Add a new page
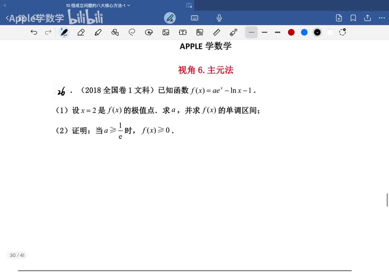 [339, 18]
